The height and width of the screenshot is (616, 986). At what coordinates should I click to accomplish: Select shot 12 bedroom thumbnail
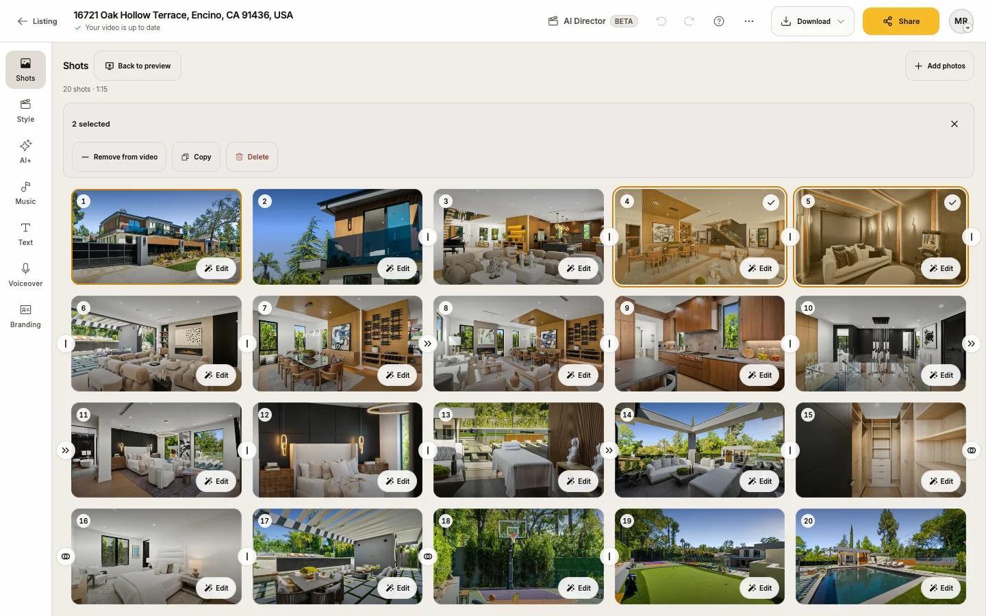tap(338, 450)
